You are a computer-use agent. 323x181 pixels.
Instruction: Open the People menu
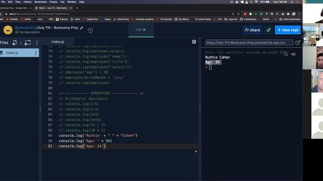(x=53, y=2)
